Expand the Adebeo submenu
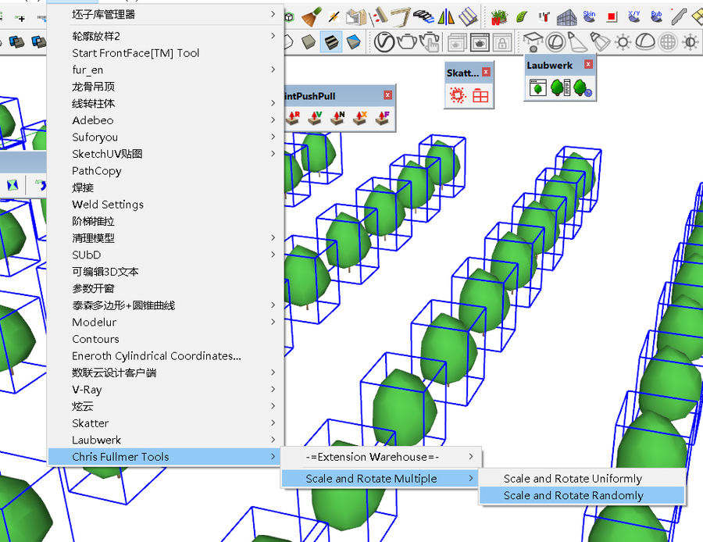This screenshot has width=703, height=542. click(166, 120)
